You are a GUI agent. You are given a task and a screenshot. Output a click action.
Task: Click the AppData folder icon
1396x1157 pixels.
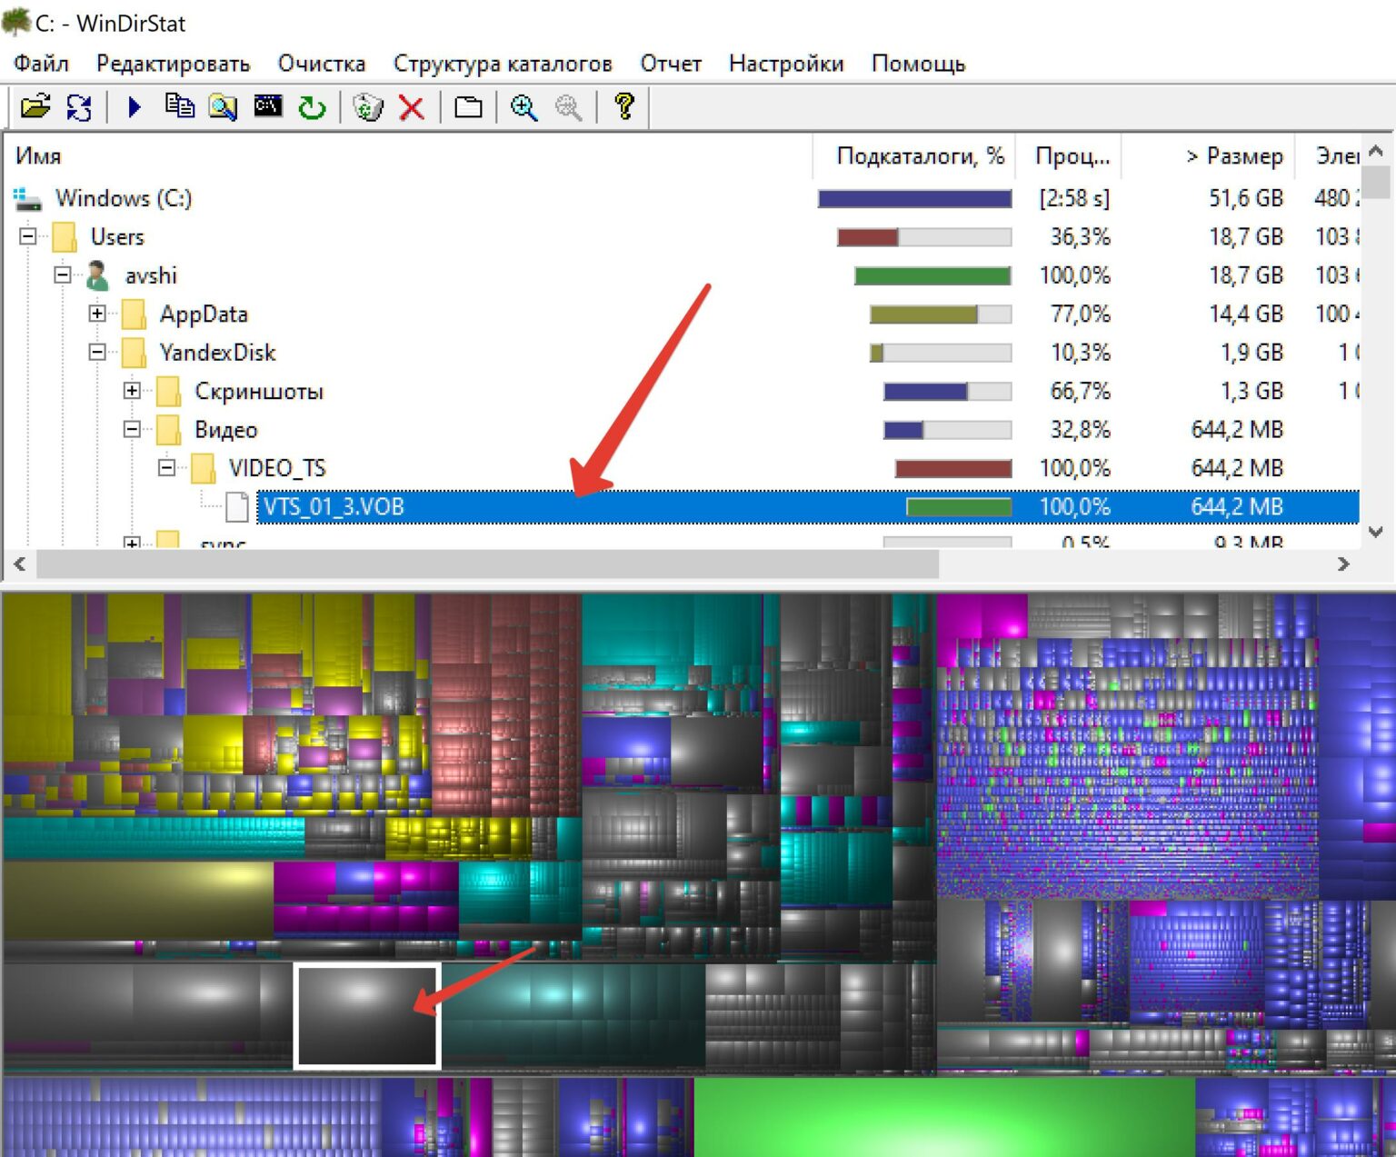coord(134,314)
